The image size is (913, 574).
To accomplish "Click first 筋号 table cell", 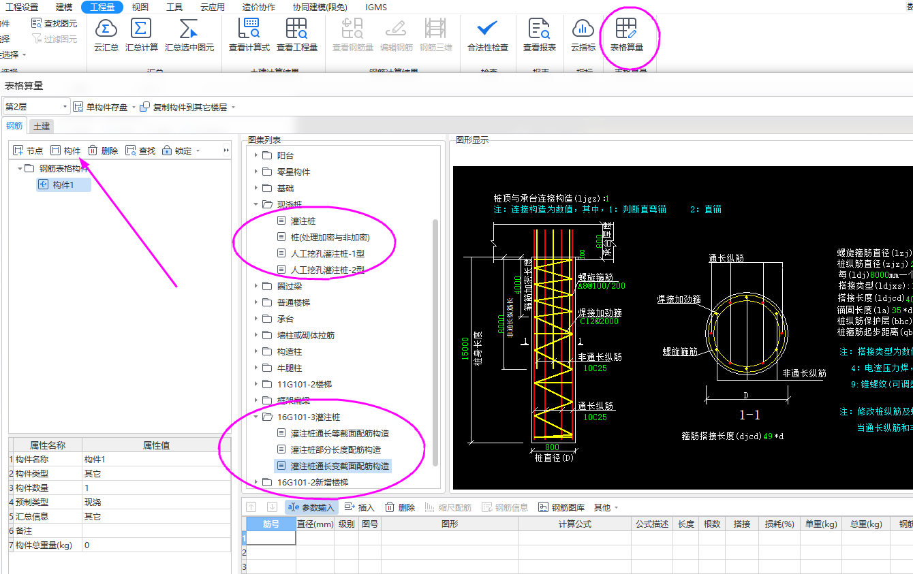I will pyautogui.click(x=271, y=538).
